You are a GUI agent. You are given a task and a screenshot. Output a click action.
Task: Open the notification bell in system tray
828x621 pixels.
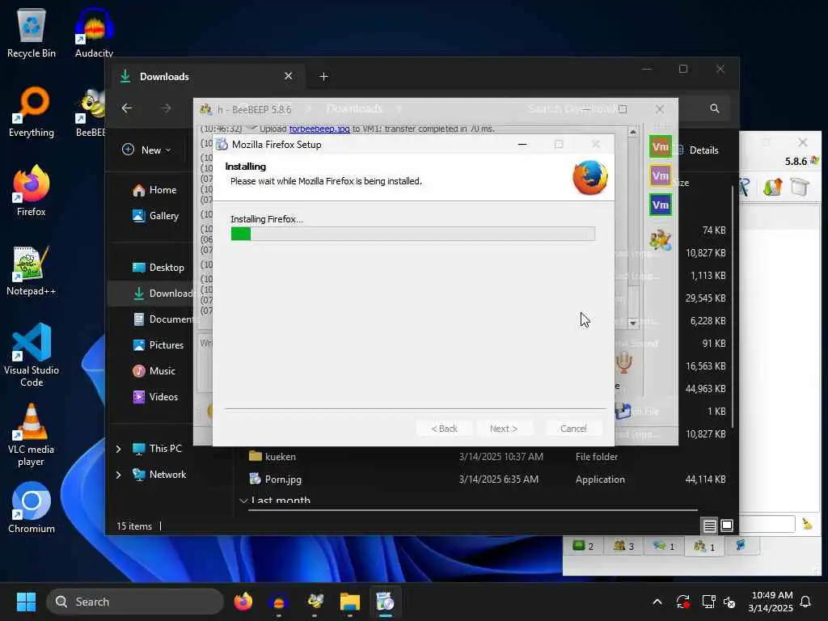click(x=805, y=602)
